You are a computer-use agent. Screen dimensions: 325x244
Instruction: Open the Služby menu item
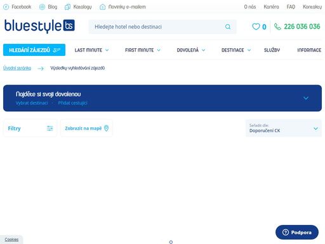pos(272,50)
